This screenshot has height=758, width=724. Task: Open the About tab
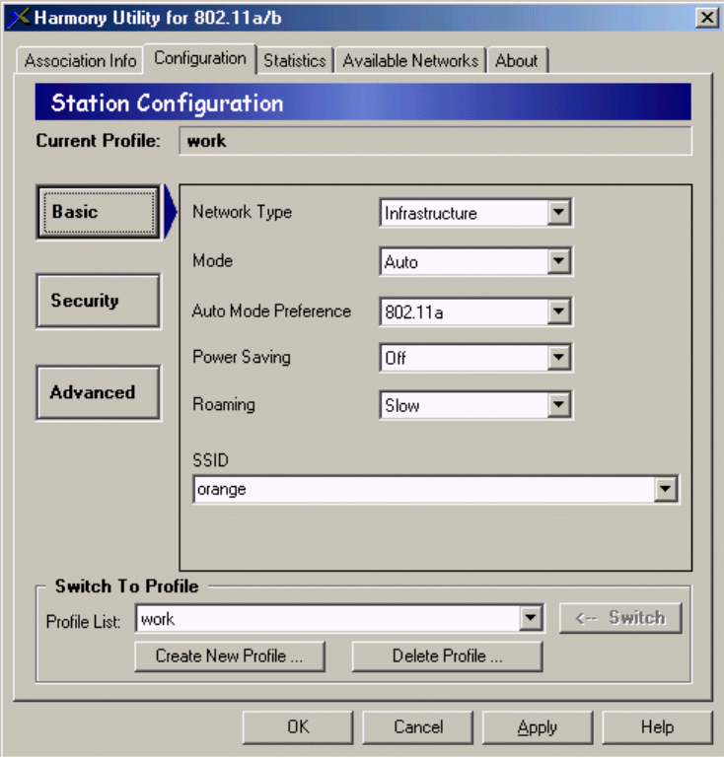[x=517, y=61]
